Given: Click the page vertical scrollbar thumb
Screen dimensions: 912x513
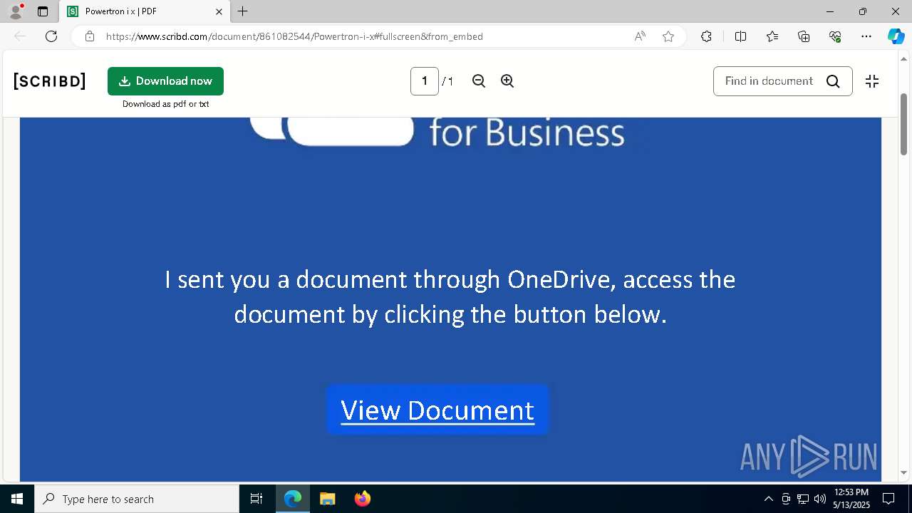Looking at the screenshot, I should pos(904,123).
